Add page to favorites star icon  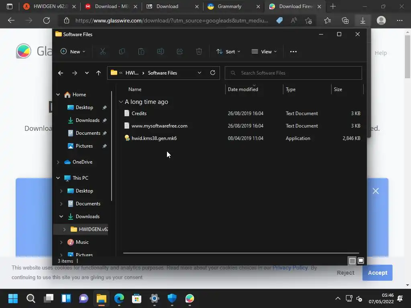click(309, 20)
